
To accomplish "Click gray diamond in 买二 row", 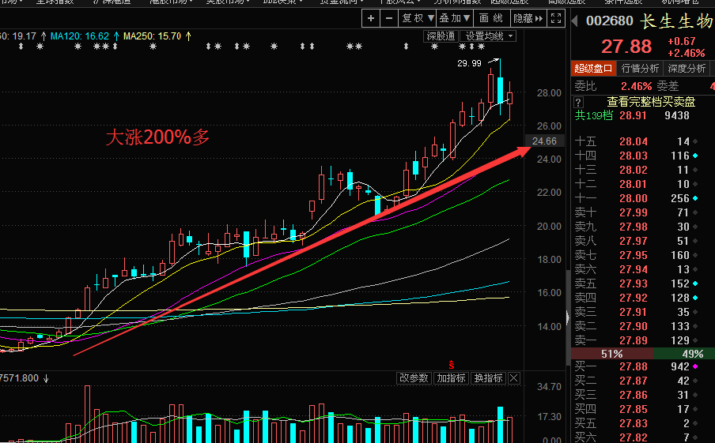I will [x=695, y=381].
